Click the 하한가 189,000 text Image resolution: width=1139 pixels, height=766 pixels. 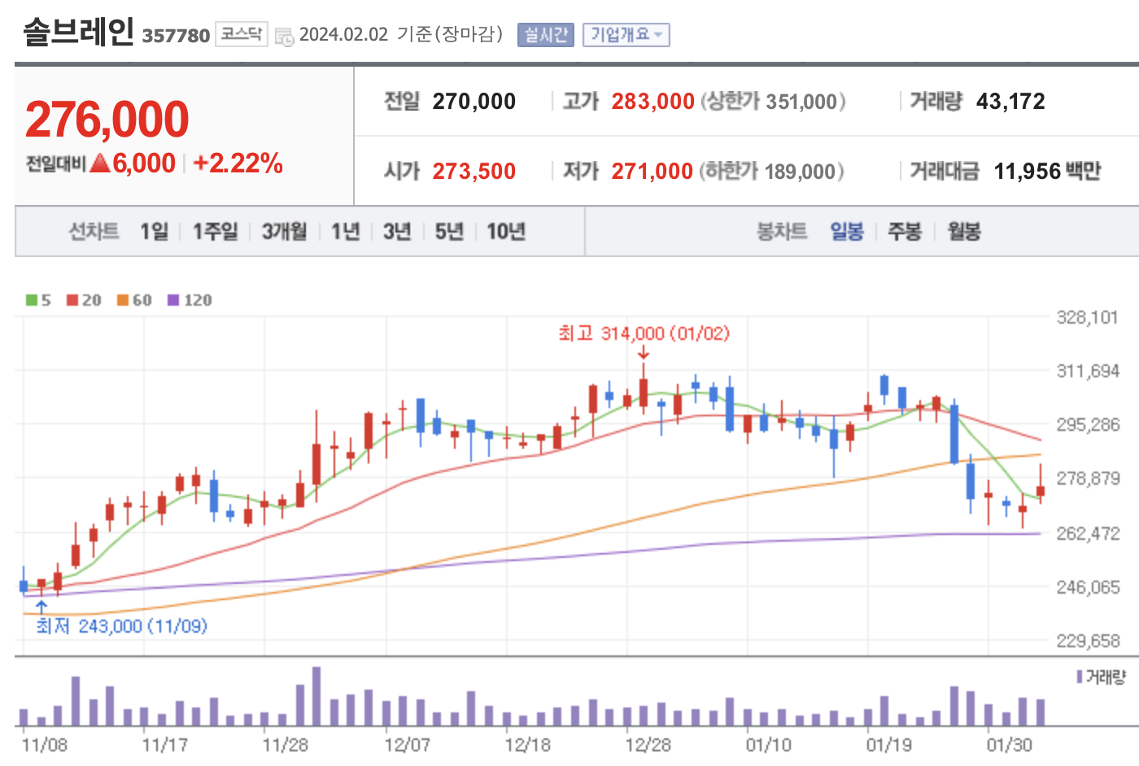[x=772, y=172]
